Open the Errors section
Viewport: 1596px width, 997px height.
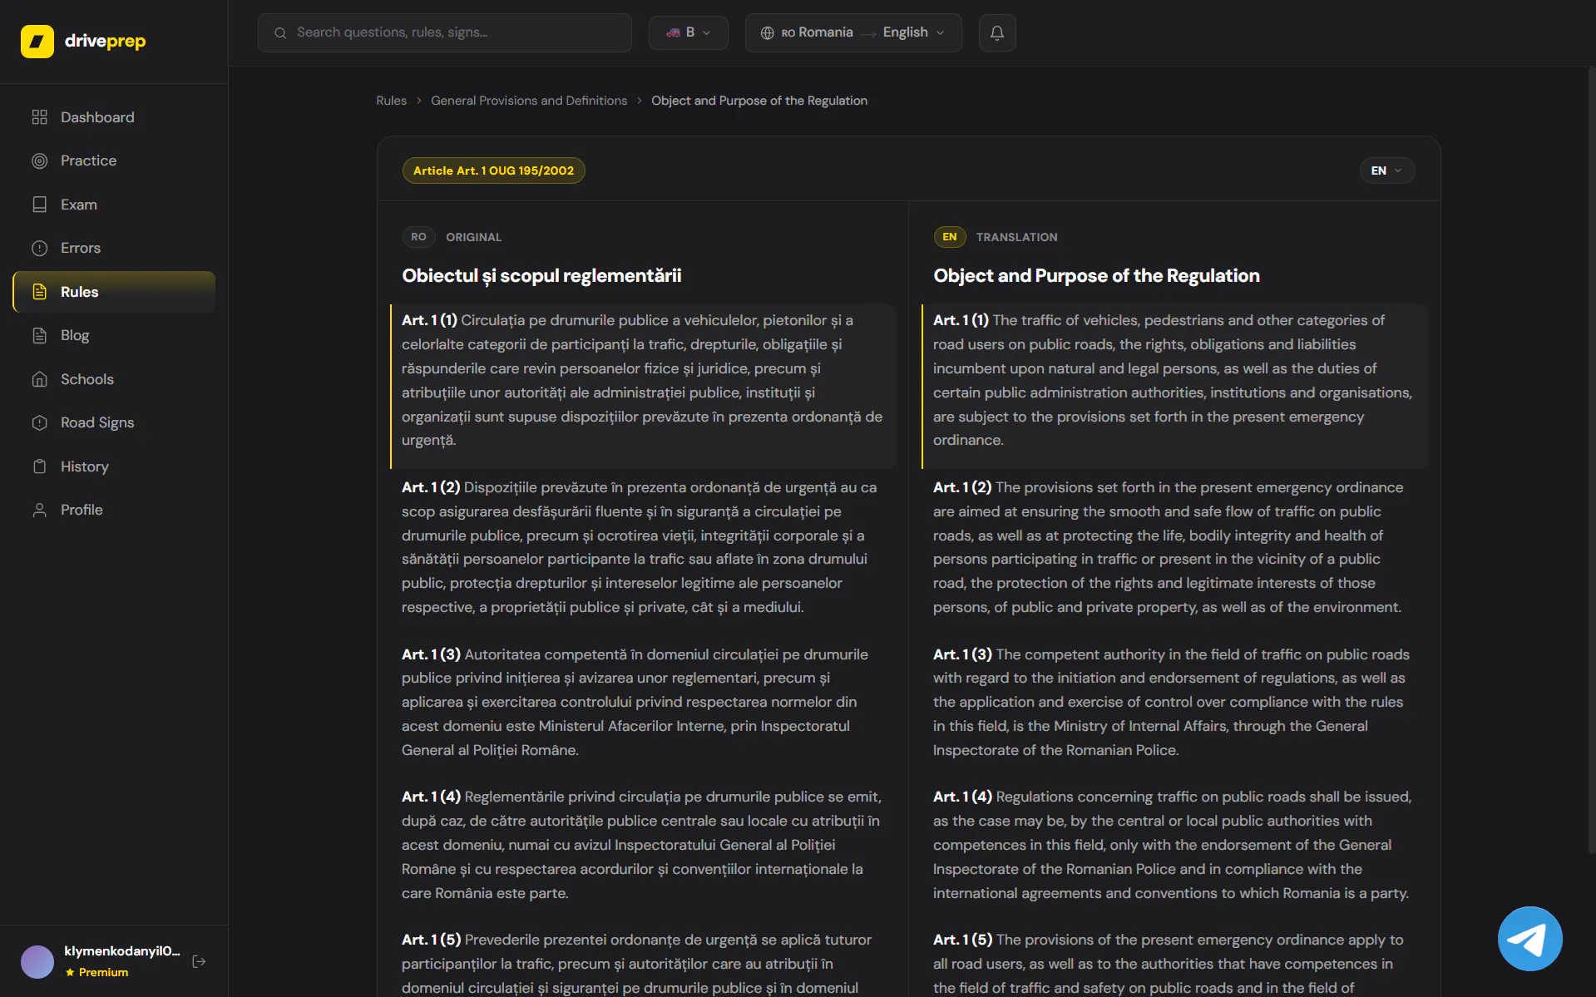tap(114, 248)
